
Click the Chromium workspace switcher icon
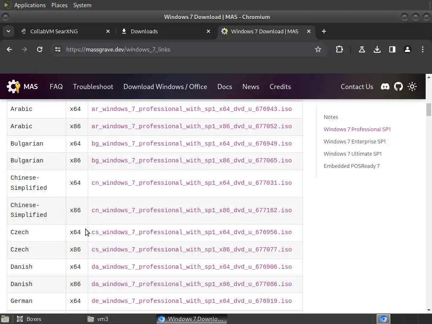383,319
